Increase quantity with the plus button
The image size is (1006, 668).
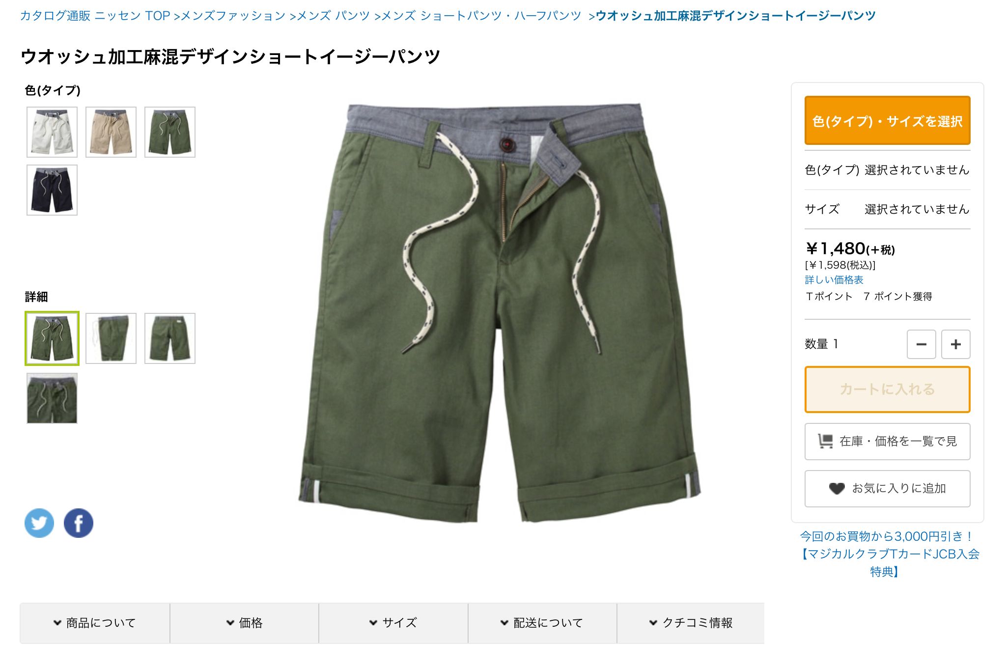click(x=955, y=344)
